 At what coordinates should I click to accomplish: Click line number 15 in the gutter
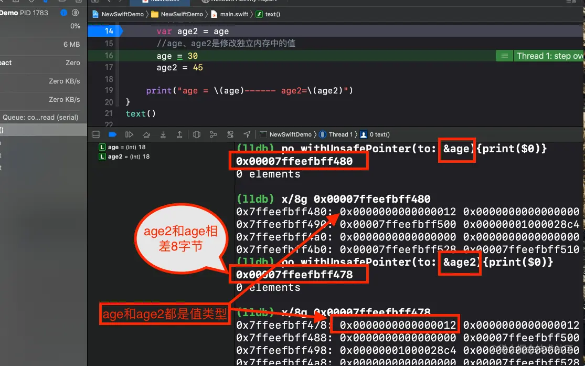[x=109, y=44]
